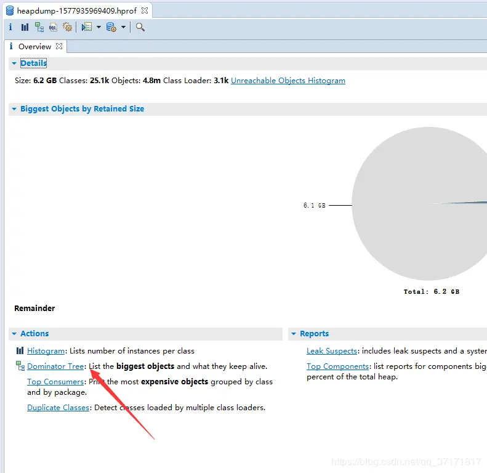Open the Histogram toolbar icon
The image size is (487, 473).
point(25,27)
